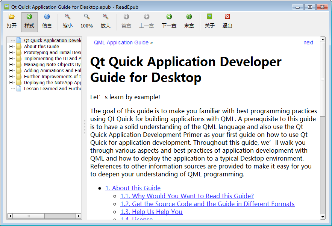Open 1.1. Why Would You Want link
Image resolution: width=332 pixels, height=226 pixels.
[187, 196]
